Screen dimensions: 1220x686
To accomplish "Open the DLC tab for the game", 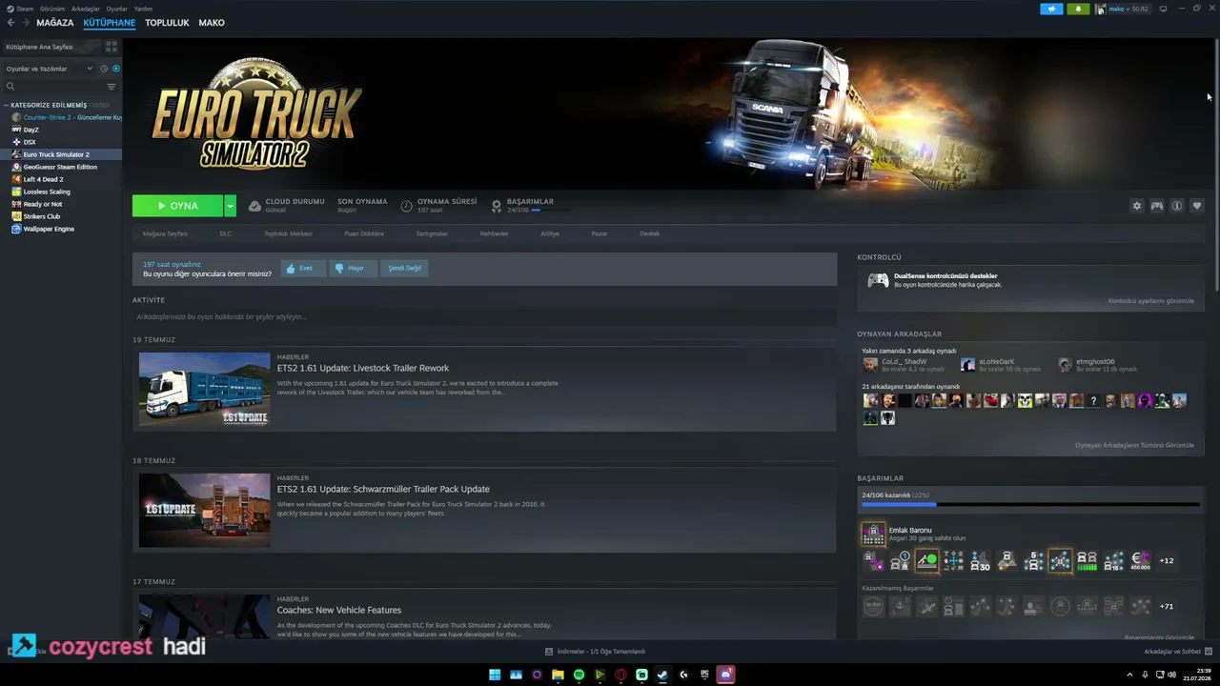I will pyautogui.click(x=226, y=233).
